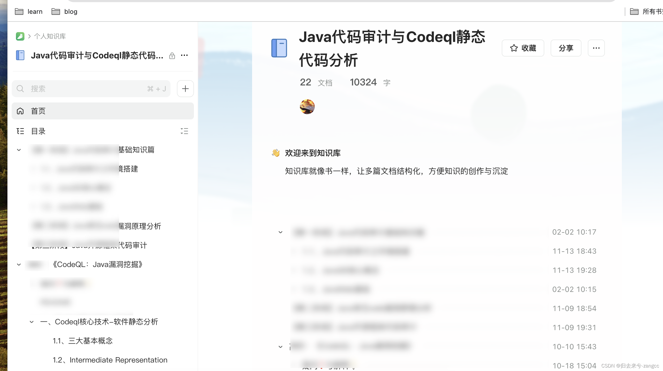Click the document options/三点 icon in sidebar
This screenshot has height=371, width=663.
tap(184, 55)
